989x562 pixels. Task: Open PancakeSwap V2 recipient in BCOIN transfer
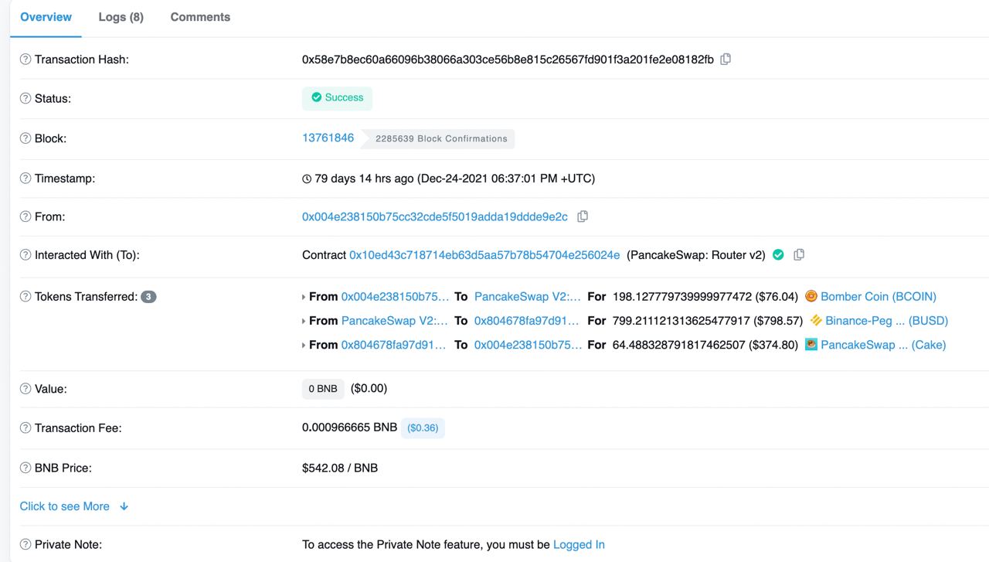coord(528,296)
